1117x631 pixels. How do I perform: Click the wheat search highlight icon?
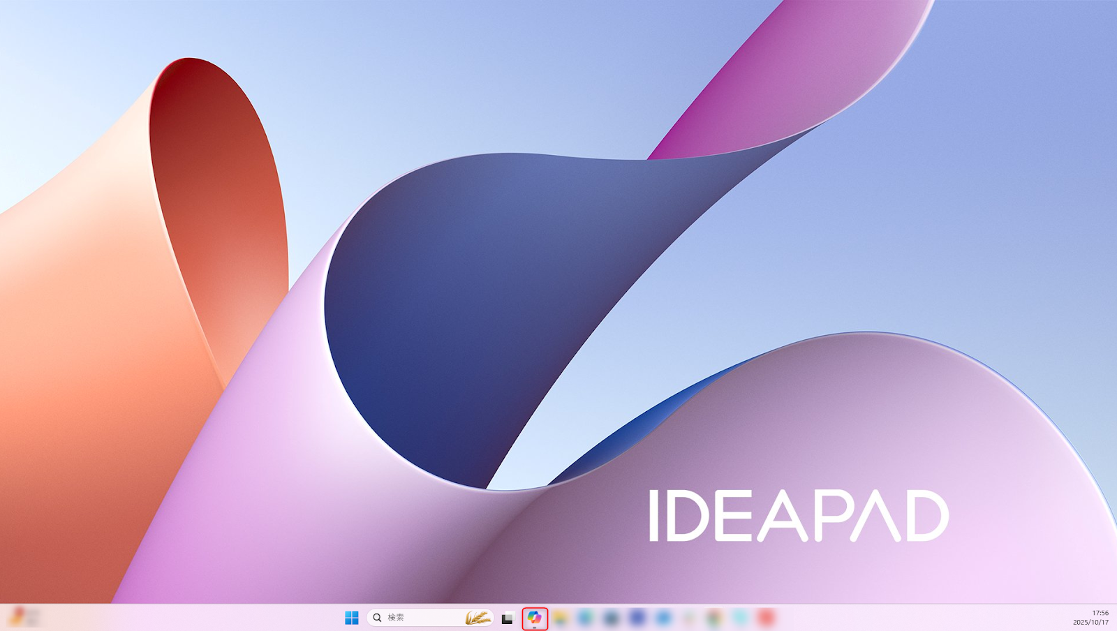[x=478, y=618]
